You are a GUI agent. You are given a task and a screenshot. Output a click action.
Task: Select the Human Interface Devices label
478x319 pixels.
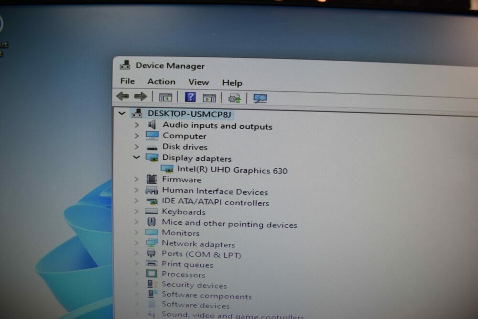click(215, 191)
